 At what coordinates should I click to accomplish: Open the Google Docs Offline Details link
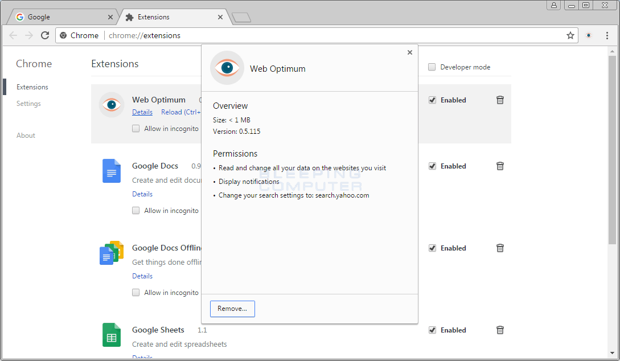(142, 276)
